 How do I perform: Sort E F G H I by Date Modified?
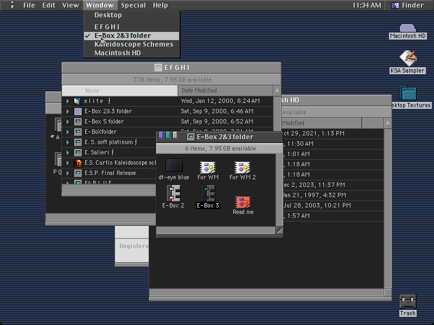226,90
